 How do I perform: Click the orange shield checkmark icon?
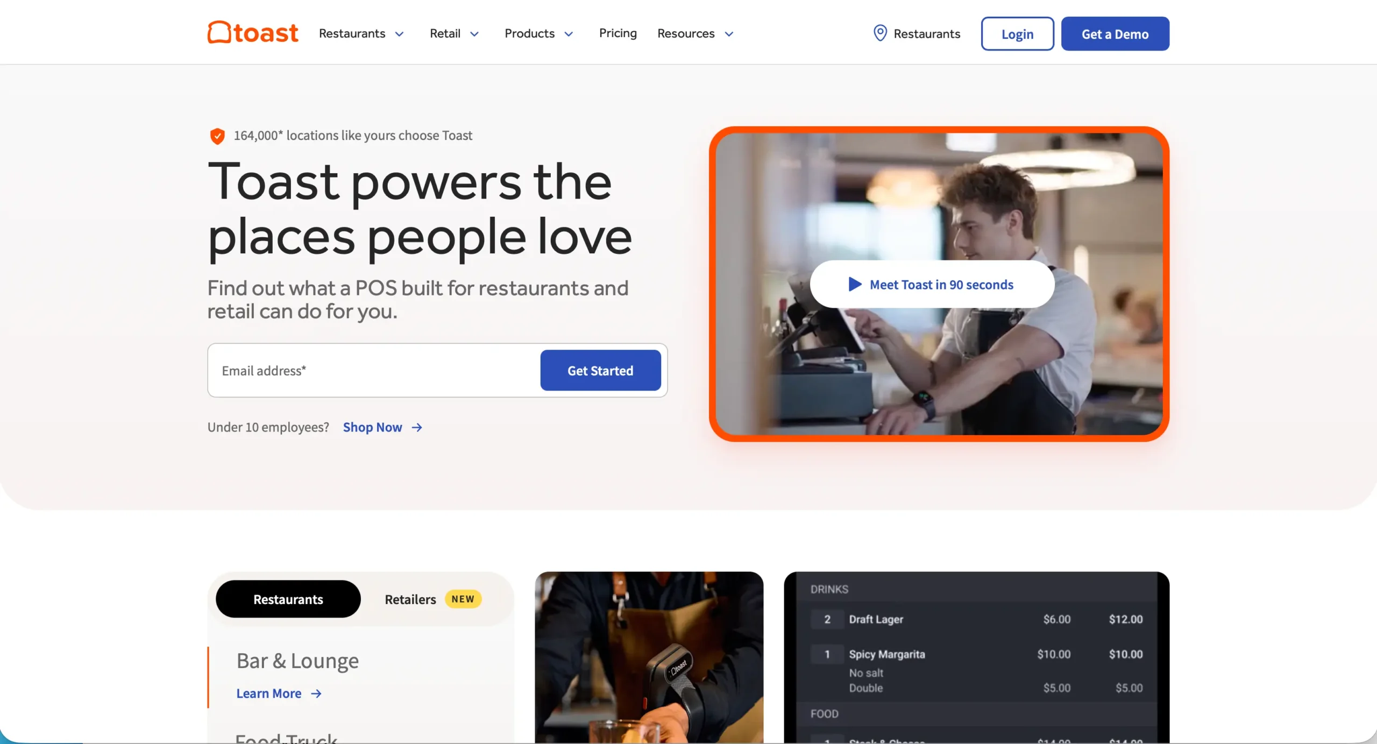click(x=217, y=136)
